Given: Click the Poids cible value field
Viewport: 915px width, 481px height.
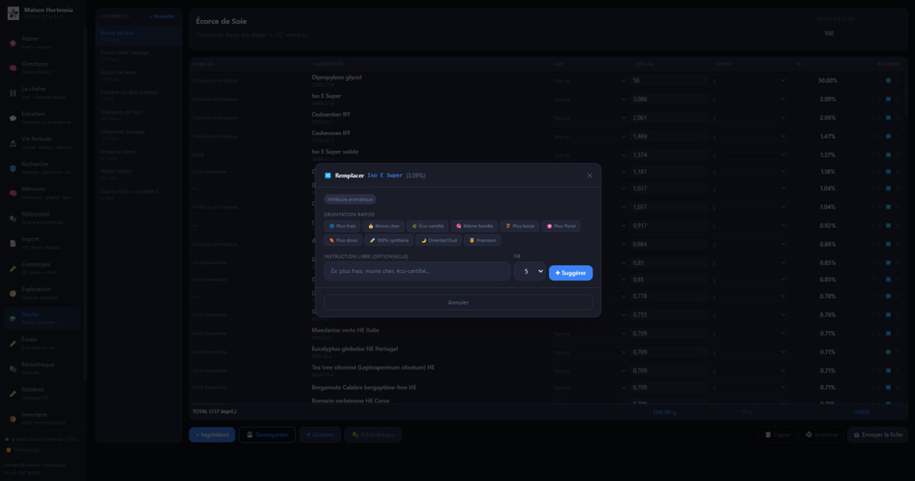Looking at the screenshot, I should click(x=857, y=33).
